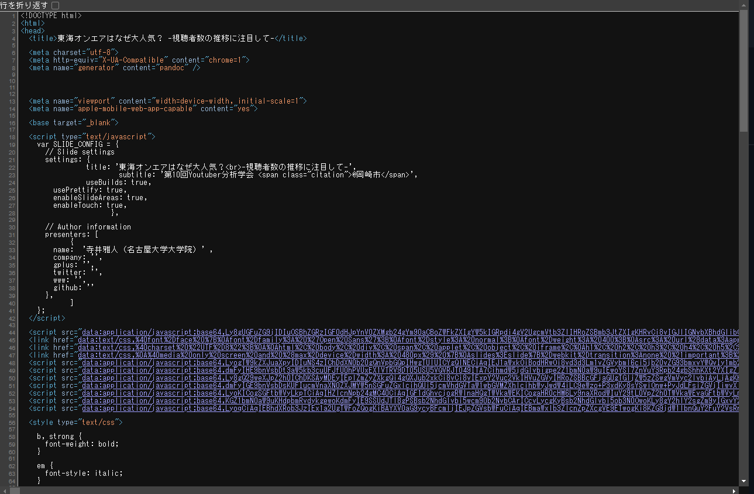This screenshot has height=494, width=754.
Task: Click the line number 1 in the gutter
Action: click(13, 16)
